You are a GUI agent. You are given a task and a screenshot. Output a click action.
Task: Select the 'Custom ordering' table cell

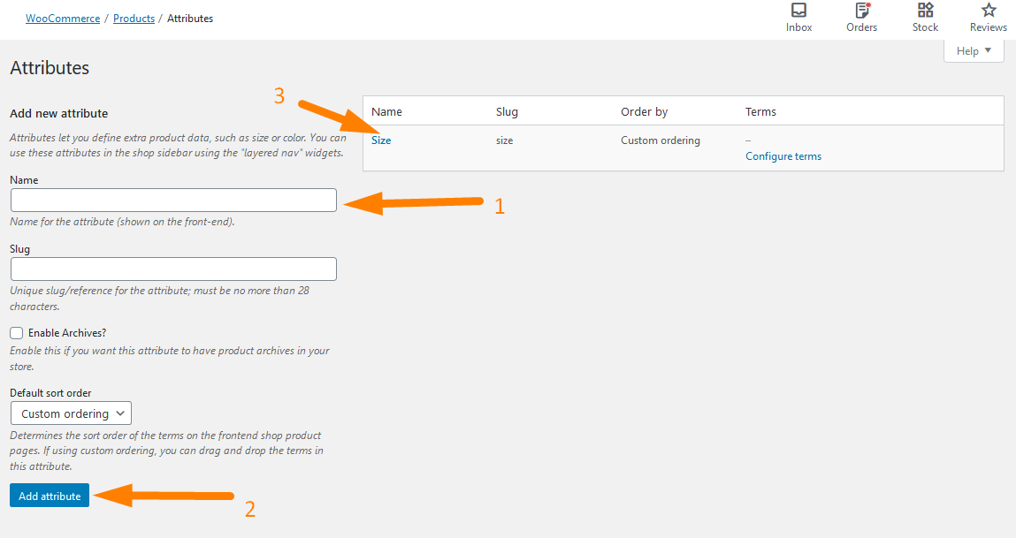[x=661, y=140]
